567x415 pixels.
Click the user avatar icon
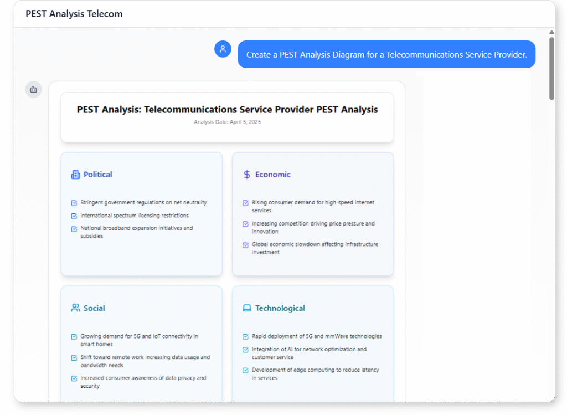[223, 49]
